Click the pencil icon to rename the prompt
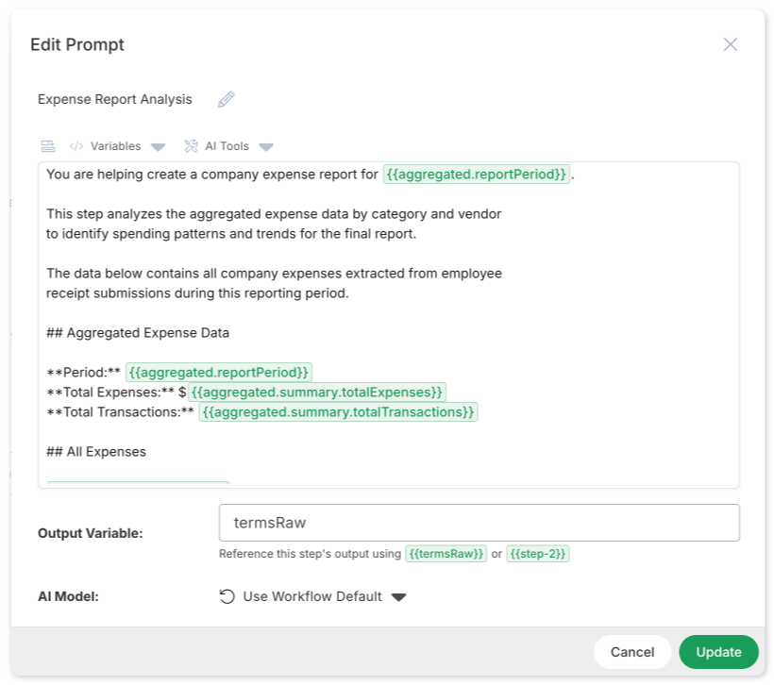Image resolution: width=774 pixels, height=685 pixels. click(x=225, y=99)
